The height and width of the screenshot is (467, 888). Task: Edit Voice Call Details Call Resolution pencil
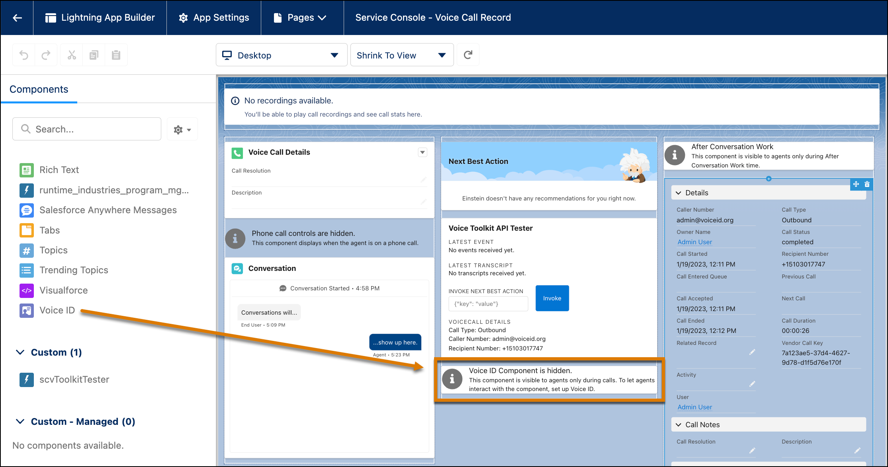point(423,179)
